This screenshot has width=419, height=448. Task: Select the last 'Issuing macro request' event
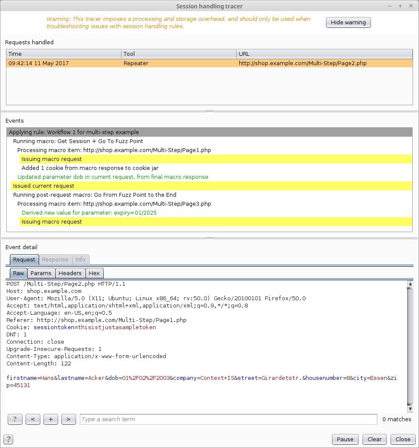[216, 222]
